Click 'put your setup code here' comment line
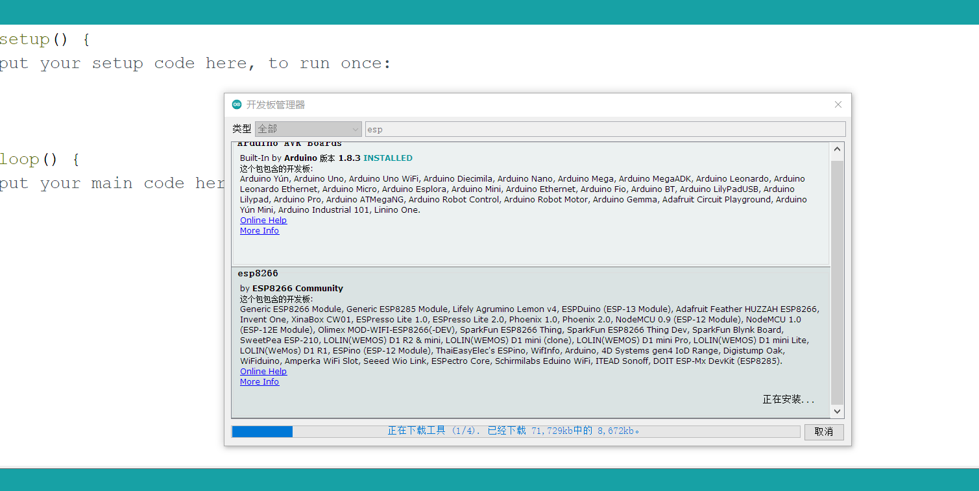The image size is (979, 491). point(195,64)
